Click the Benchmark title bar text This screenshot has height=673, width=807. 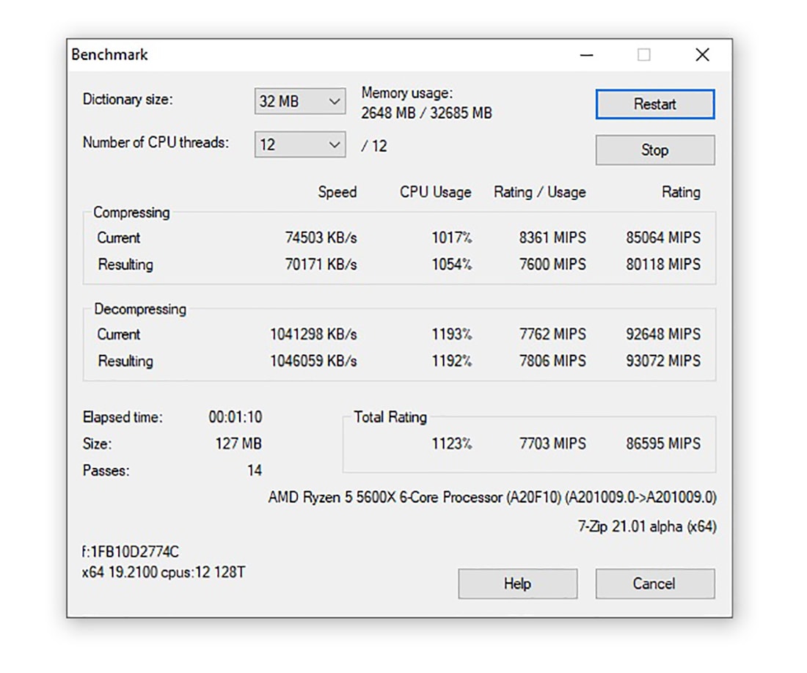click(110, 55)
